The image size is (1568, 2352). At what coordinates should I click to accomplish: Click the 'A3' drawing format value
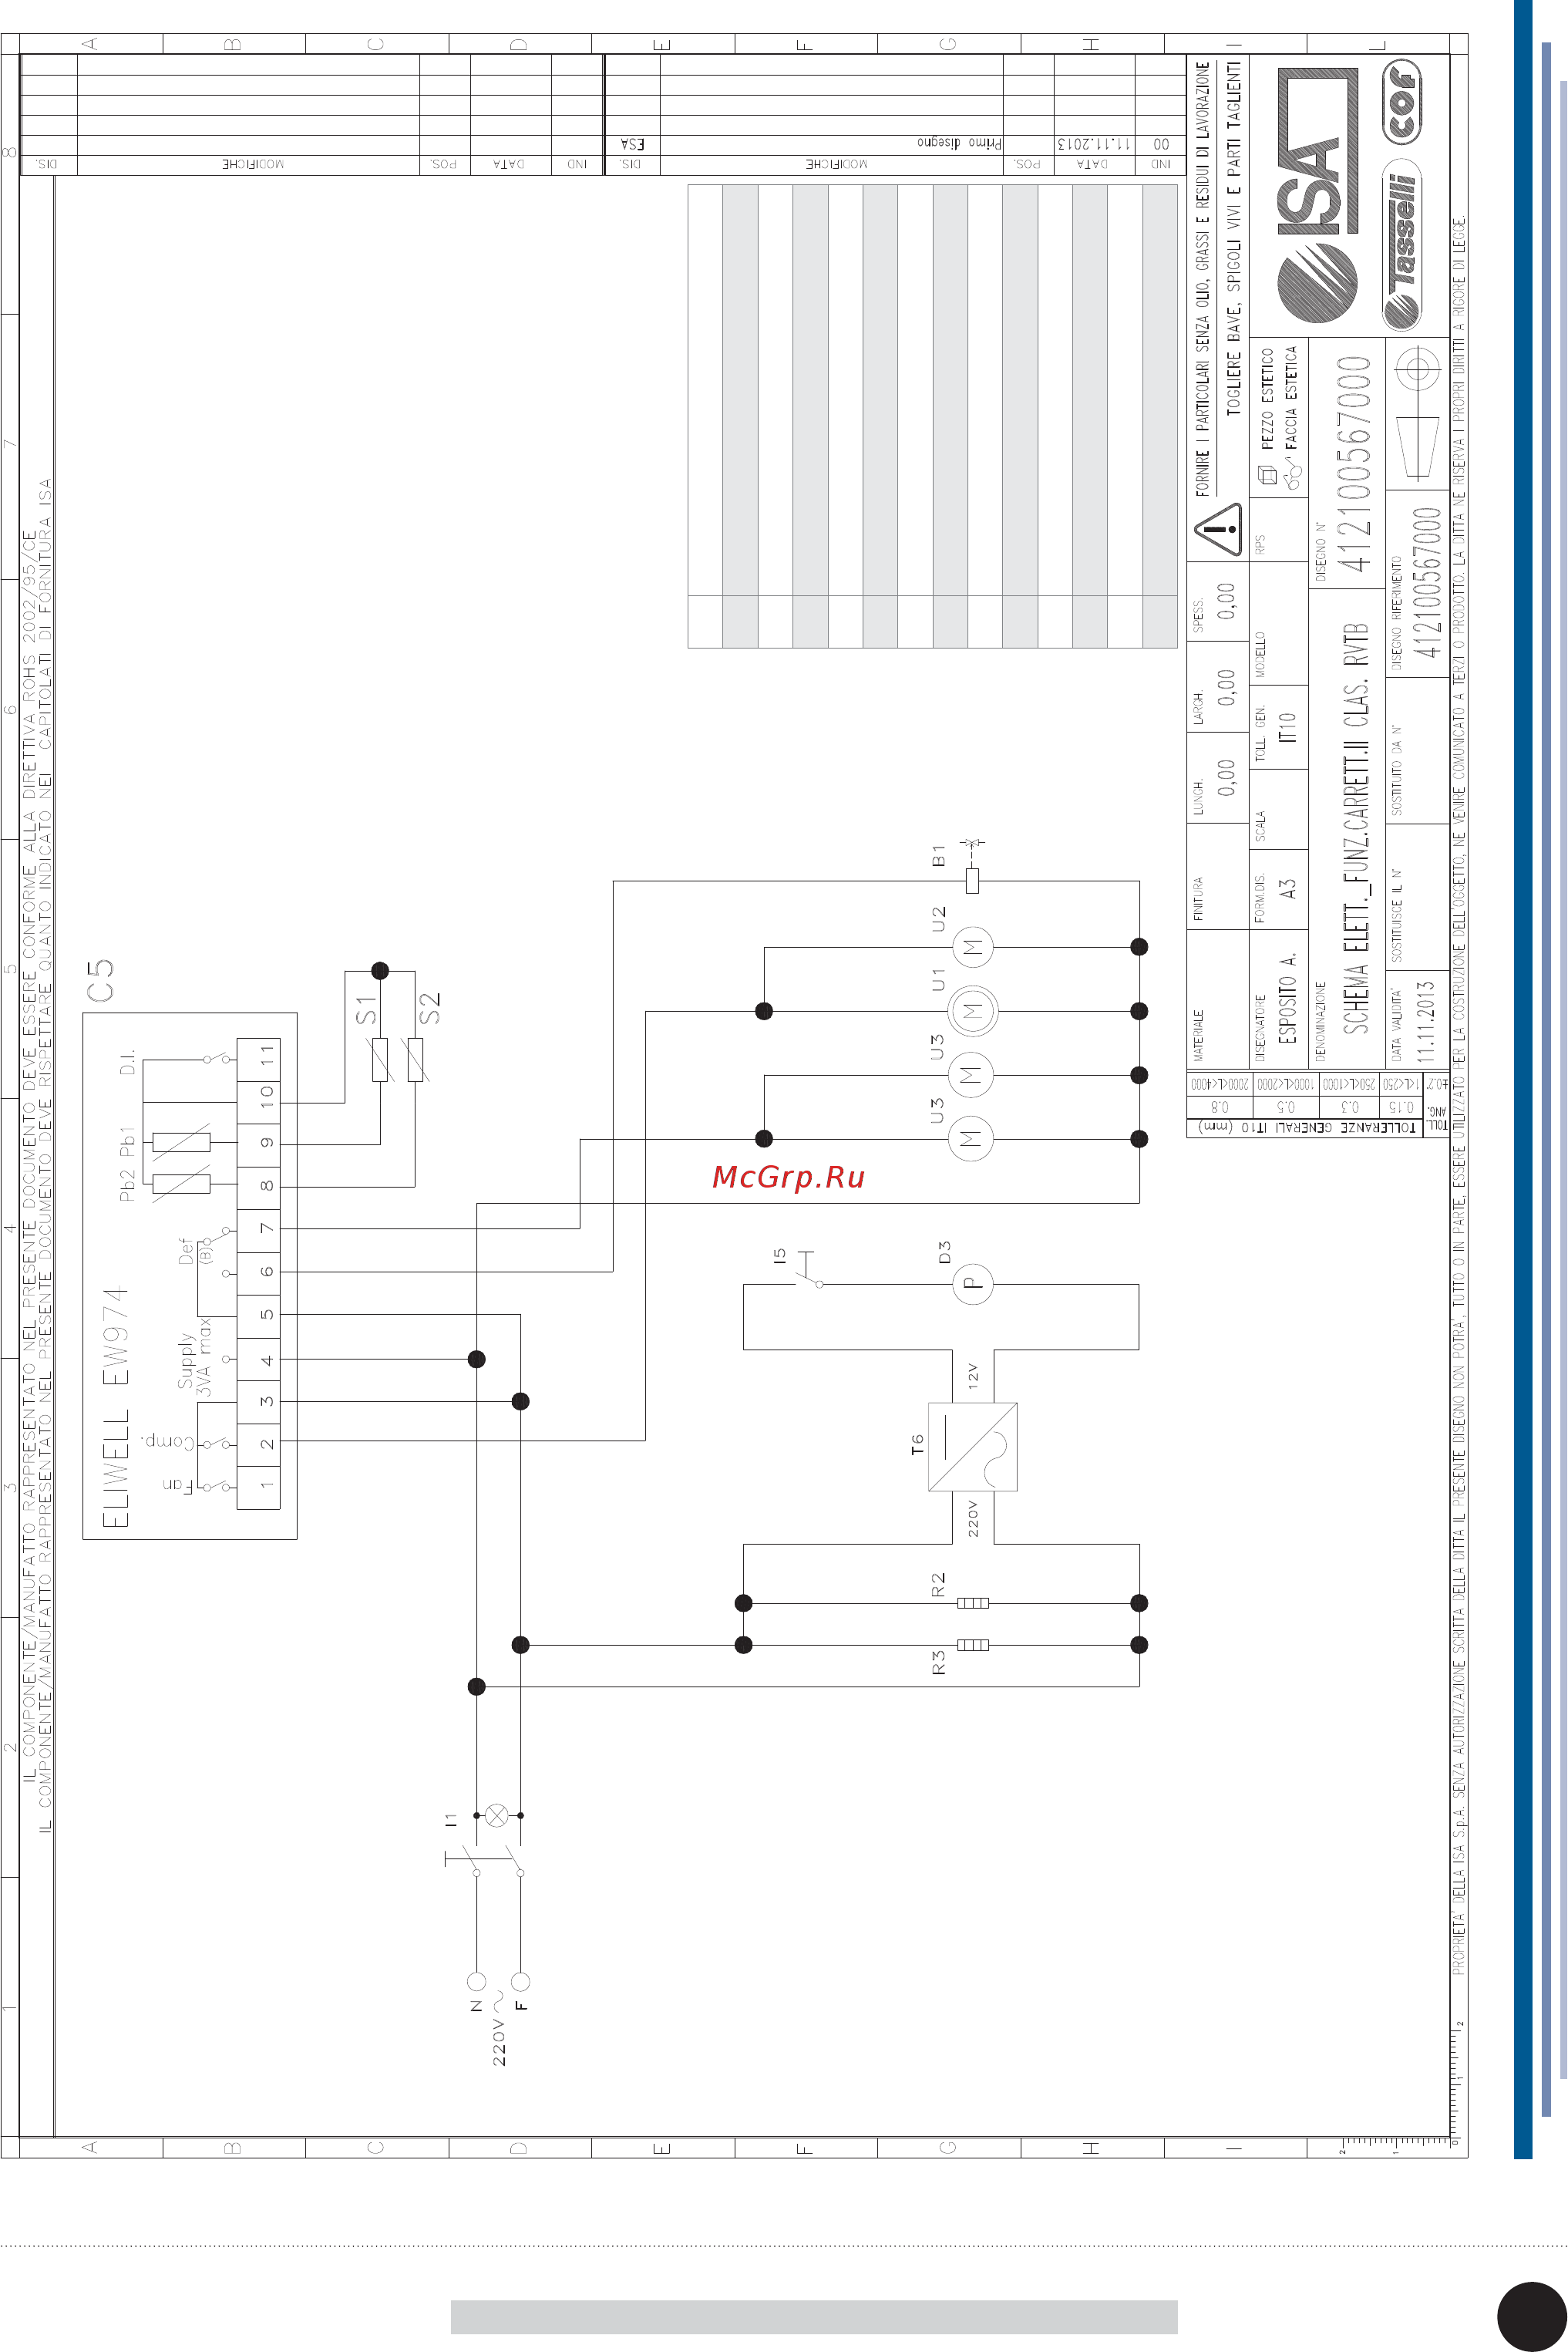tap(1288, 888)
